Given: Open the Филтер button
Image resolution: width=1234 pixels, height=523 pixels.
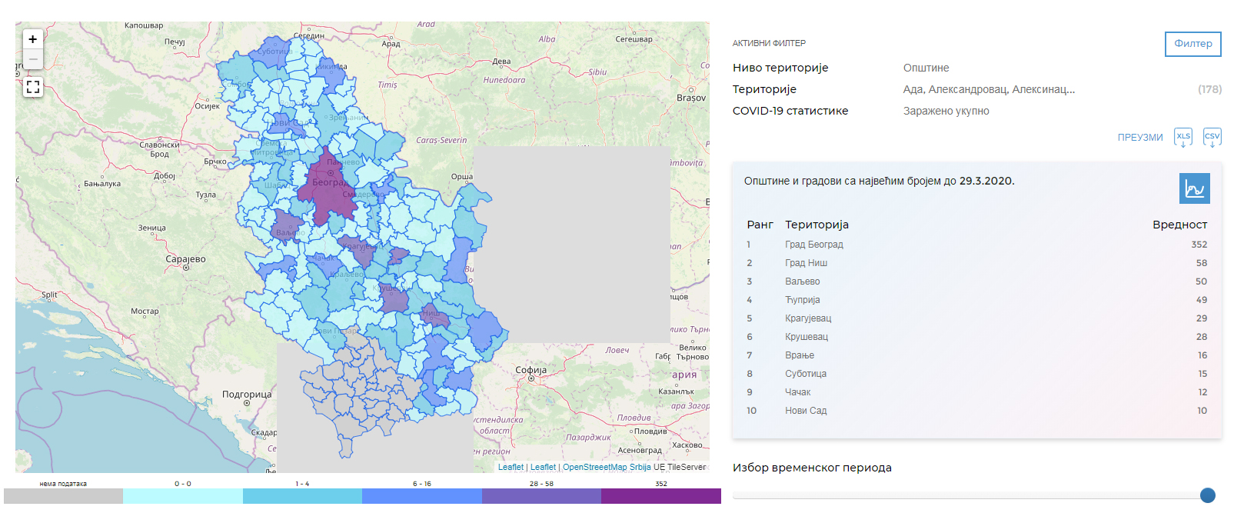Looking at the screenshot, I should coord(1193,44).
